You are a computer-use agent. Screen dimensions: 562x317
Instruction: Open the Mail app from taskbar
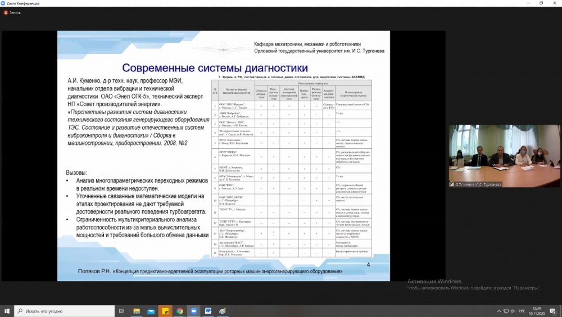(x=150, y=311)
